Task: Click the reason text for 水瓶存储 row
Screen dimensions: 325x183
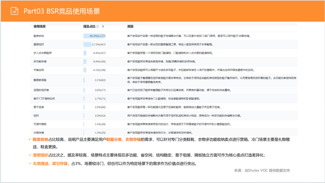Action: click(160, 133)
